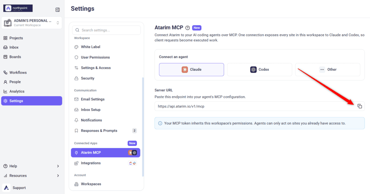
Task: Click the northpoint logo
Action: pyautogui.click(x=18, y=8)
